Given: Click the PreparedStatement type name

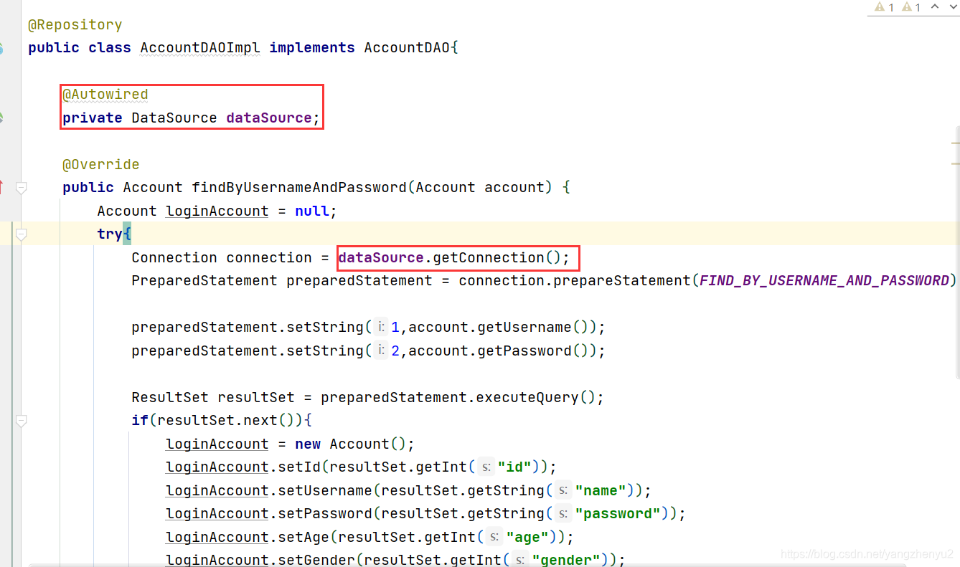Looking at the screenshot, I should 204,281.
